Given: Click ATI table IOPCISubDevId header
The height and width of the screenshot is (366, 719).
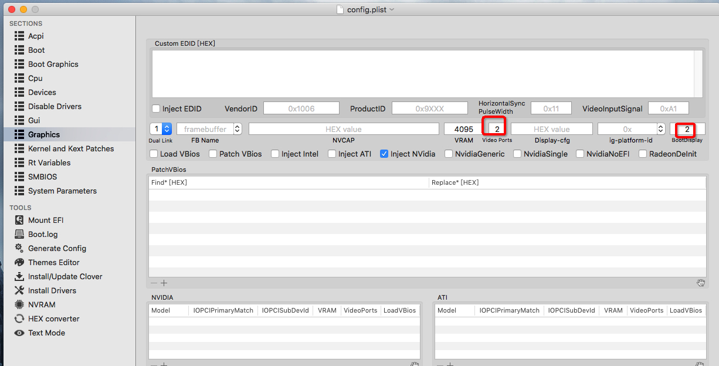Looking at the screenshot, I should click(571, 310).
